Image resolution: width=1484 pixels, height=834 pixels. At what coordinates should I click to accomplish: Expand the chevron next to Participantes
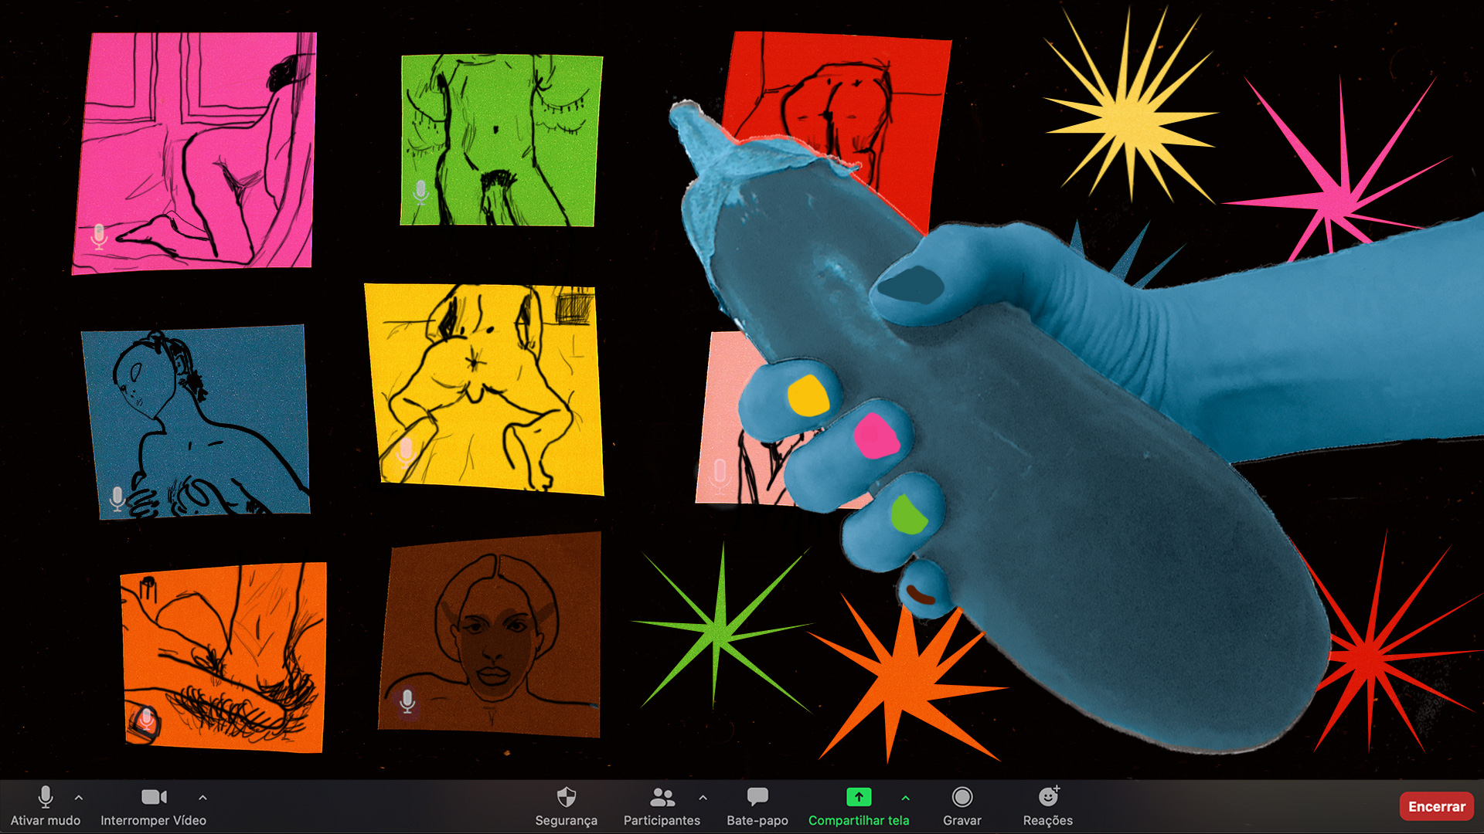point(703,797)
